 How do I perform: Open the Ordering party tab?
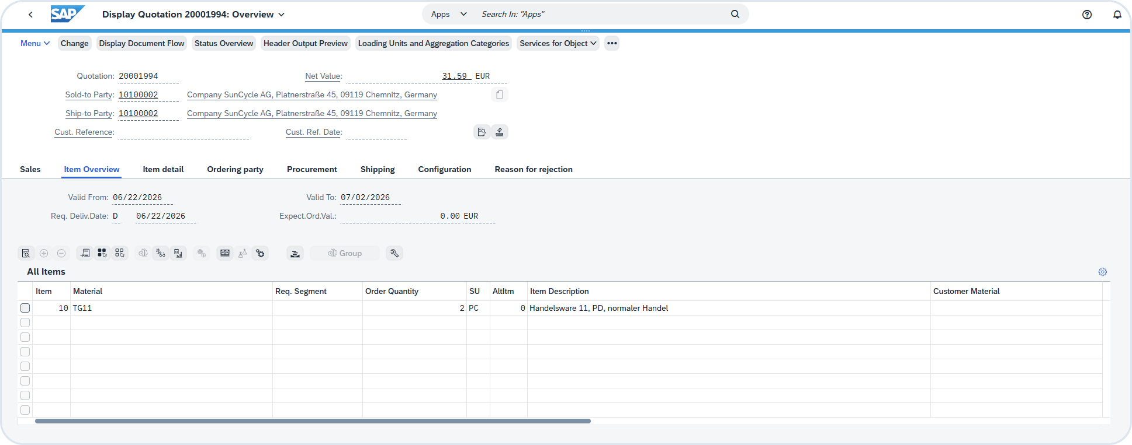235,169
